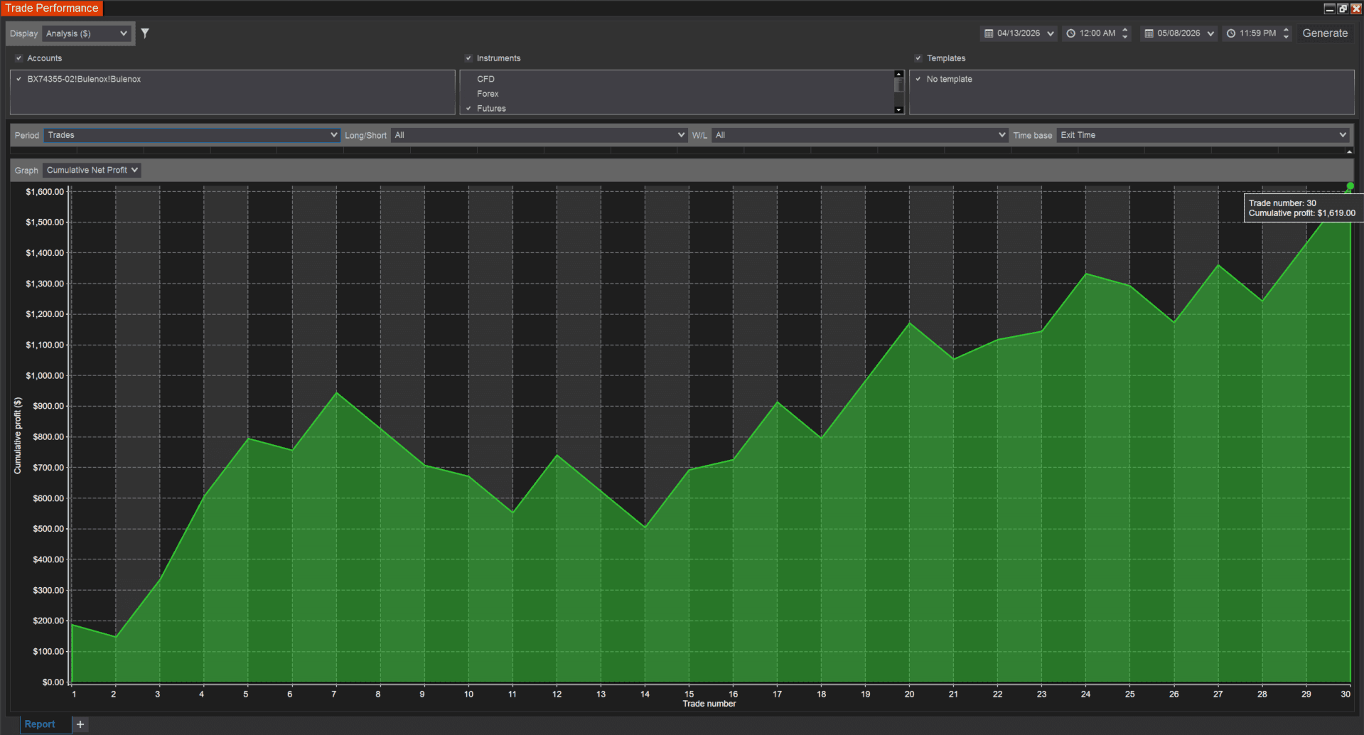This screenshot has height=735, width=1364.
Task: Open the Time base Exit Time dropdown
Action: (x=1202, y=135)
